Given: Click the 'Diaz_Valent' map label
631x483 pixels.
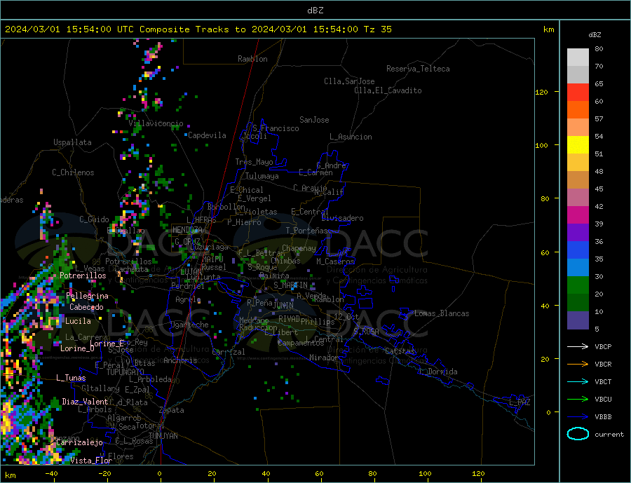Looking at the screenshot, I should point(85,402).
